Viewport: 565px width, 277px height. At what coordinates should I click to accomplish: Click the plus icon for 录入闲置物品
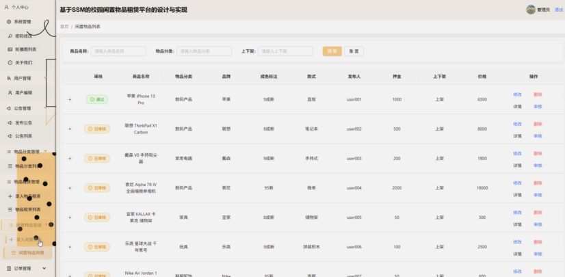pos(11,239)
